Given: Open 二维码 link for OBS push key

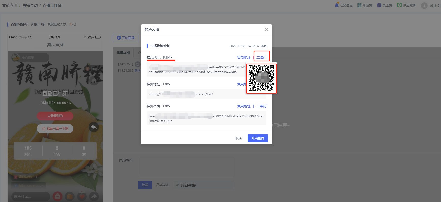Looking at the screenshot, I should tap(261, 106).
